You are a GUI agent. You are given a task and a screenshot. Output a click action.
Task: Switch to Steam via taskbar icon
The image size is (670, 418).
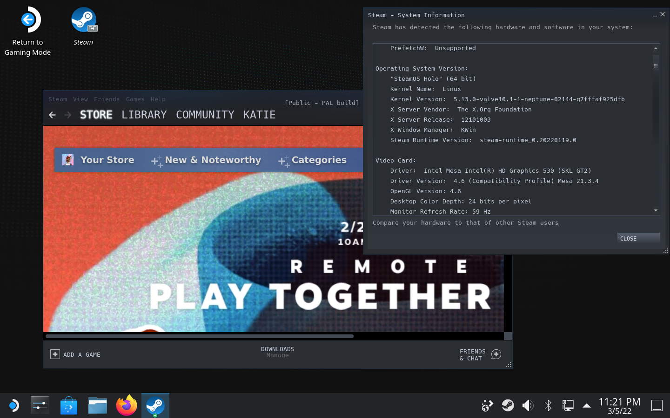pos(155,406)
